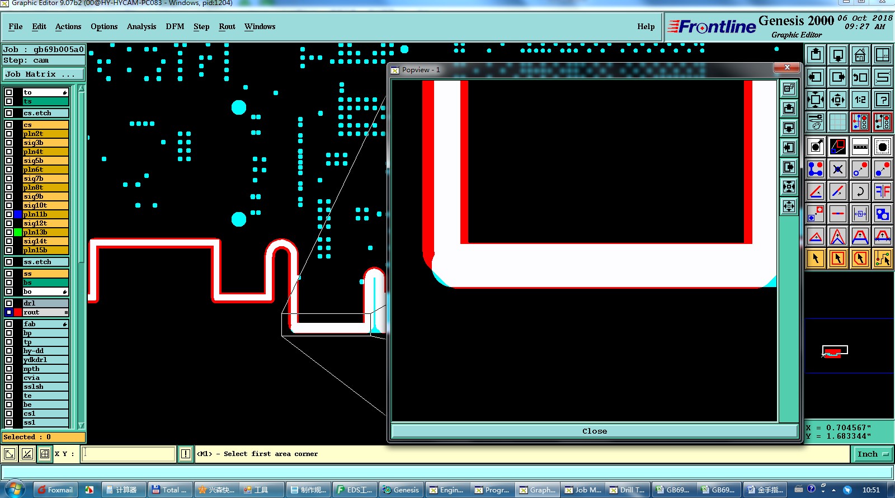The image size is (895, 498).
Task: Toggle the checkbox for layer 'pln13b'
Action: pos(9,232)
